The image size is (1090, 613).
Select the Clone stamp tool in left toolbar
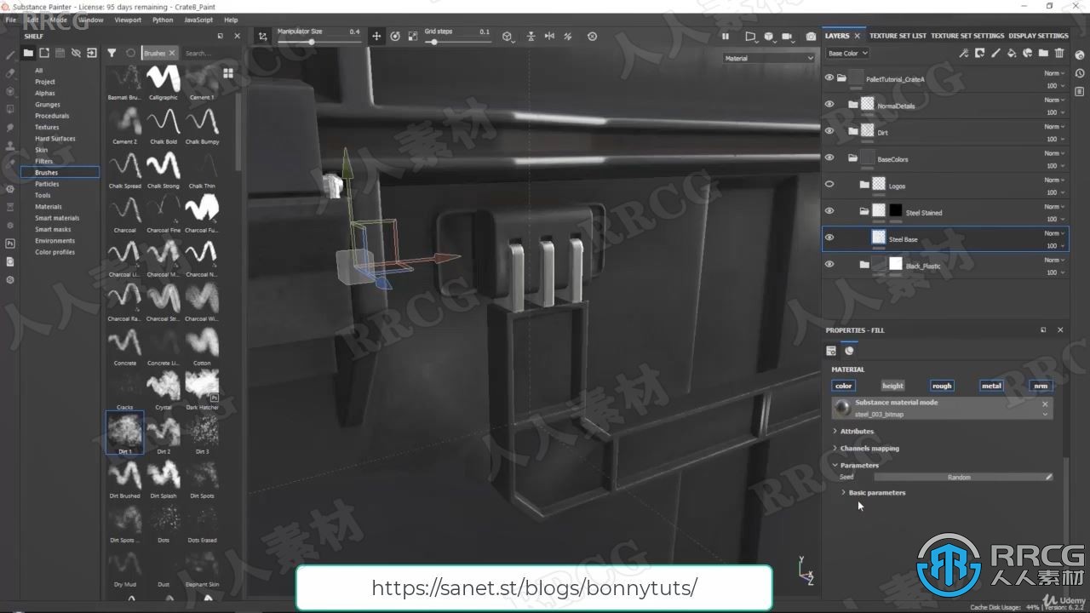(x=10, y=146)
